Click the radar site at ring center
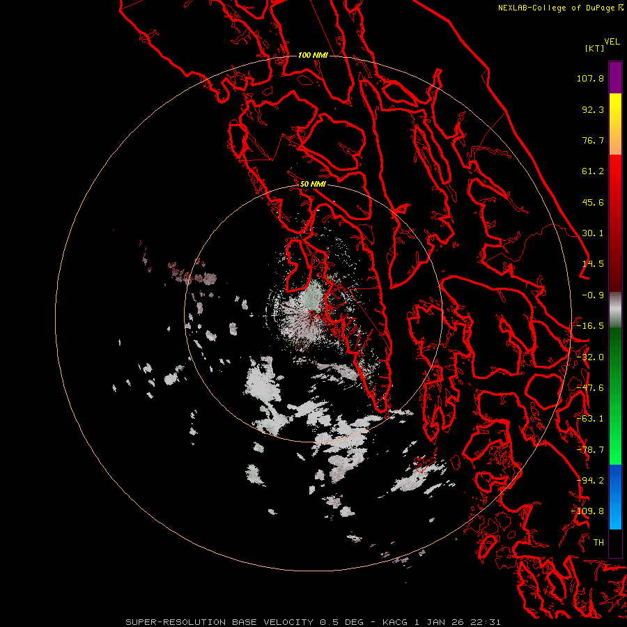Screen dimensions: 627x627 (313, 313)
